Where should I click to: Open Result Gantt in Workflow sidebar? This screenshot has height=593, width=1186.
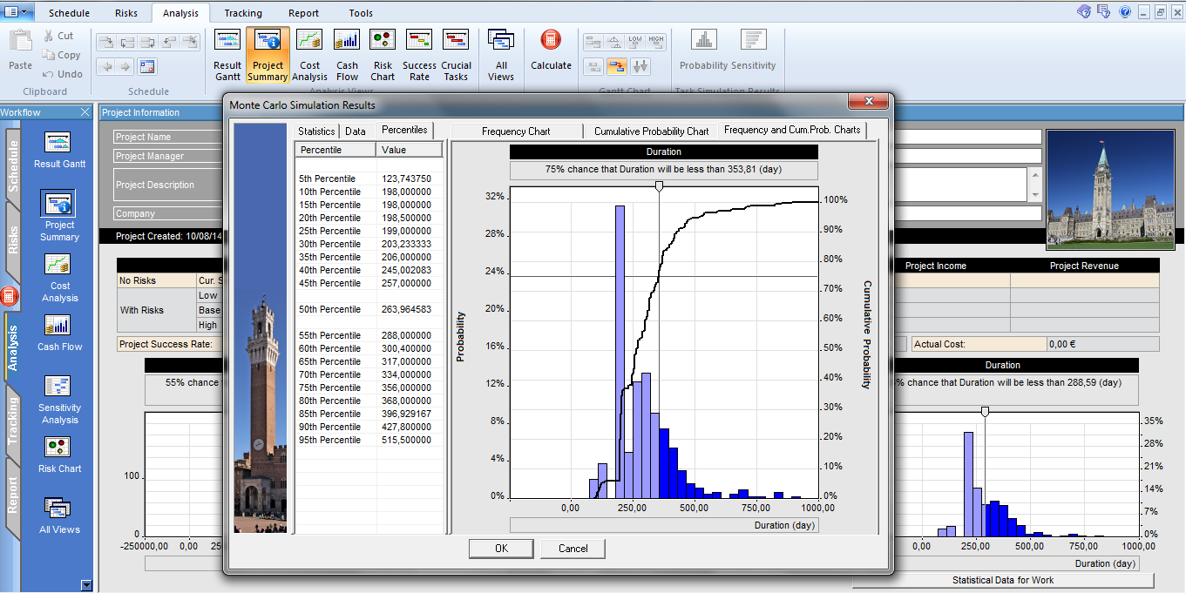60,150
